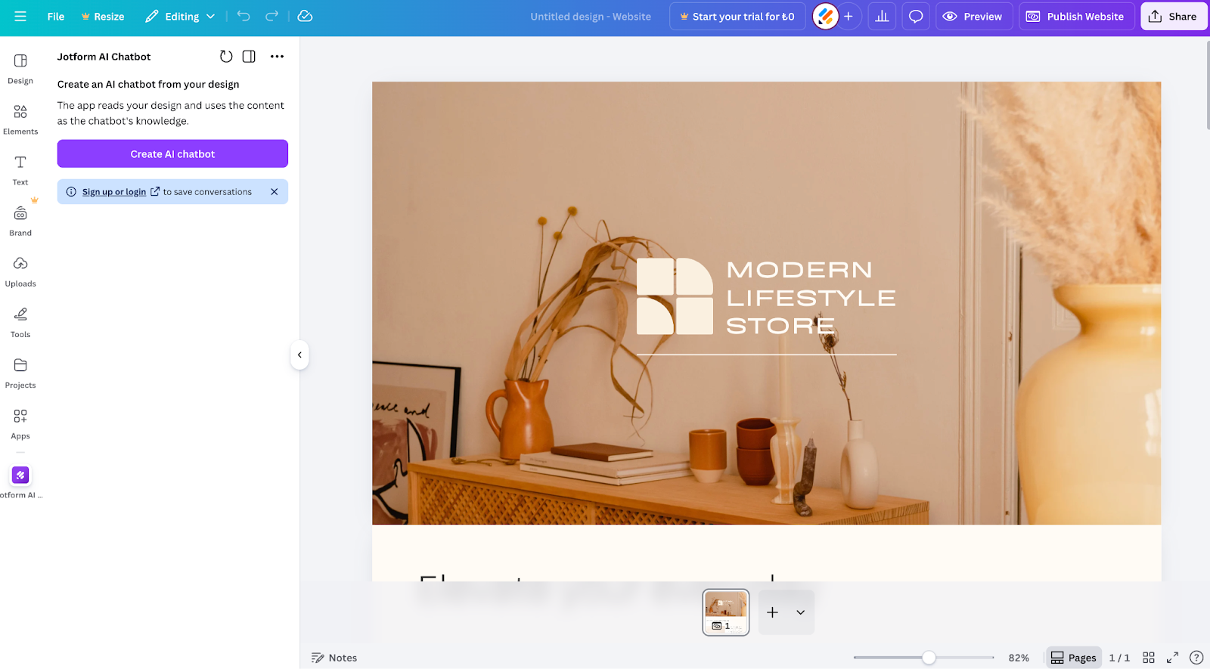Select page 1 thumbnail
The image size is (1210, 669).
(726, 612)
